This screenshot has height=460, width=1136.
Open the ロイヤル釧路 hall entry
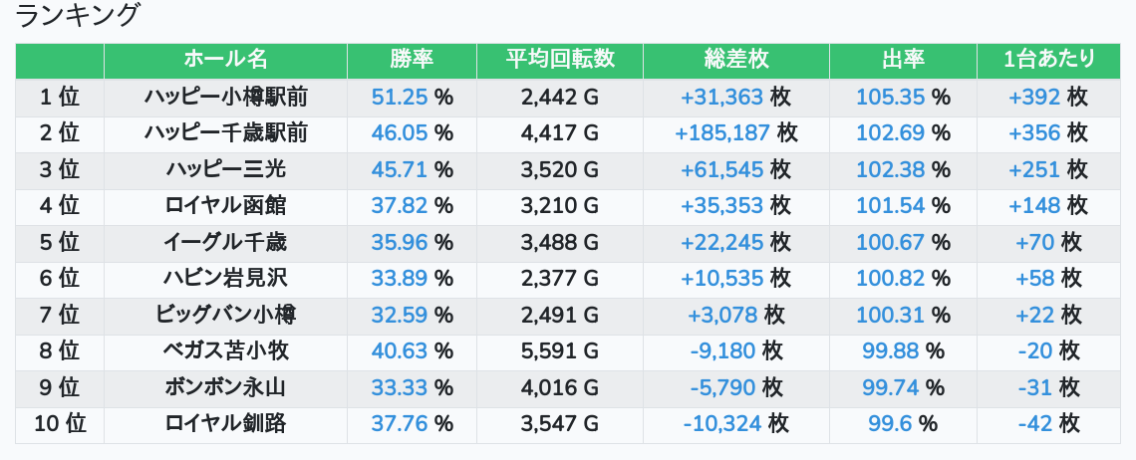pyautogui.click(x=225, y=423)
